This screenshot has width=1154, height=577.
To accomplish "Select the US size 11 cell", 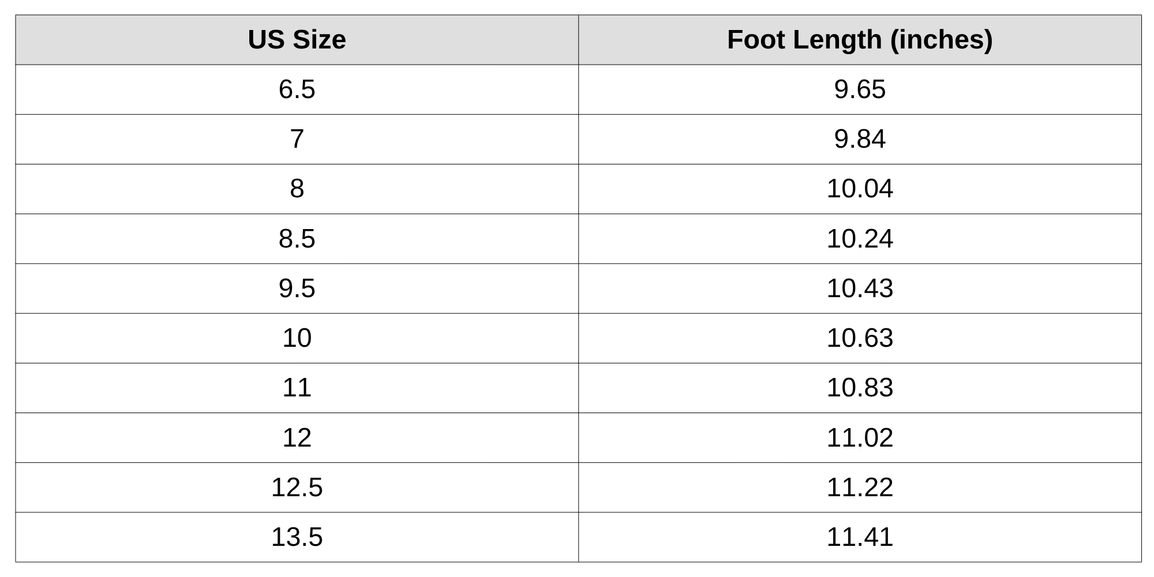I will tap(297, 388).
